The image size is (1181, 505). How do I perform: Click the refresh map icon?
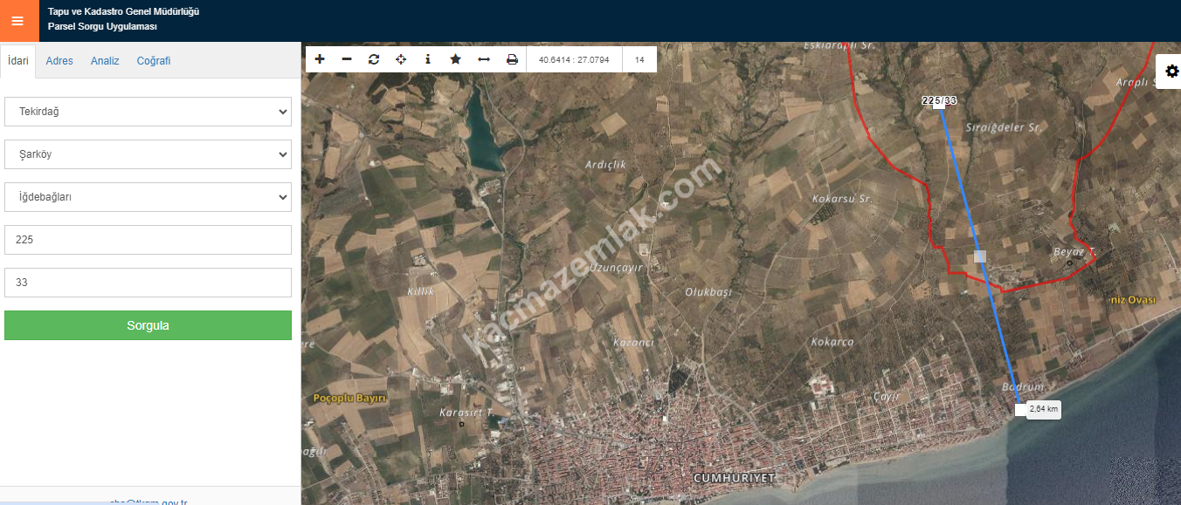[x=374, y=59]
